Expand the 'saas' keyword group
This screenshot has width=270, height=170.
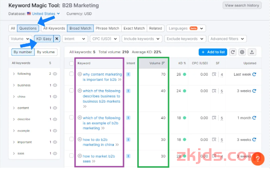tap(14, 153)
